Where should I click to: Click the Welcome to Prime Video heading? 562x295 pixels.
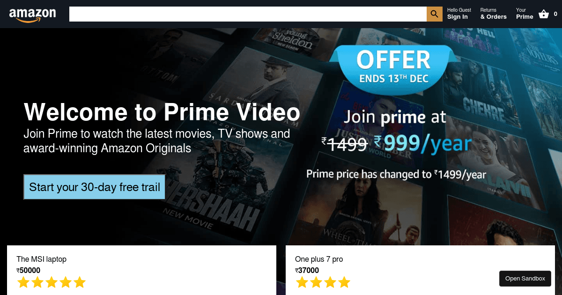click(162, 112)
